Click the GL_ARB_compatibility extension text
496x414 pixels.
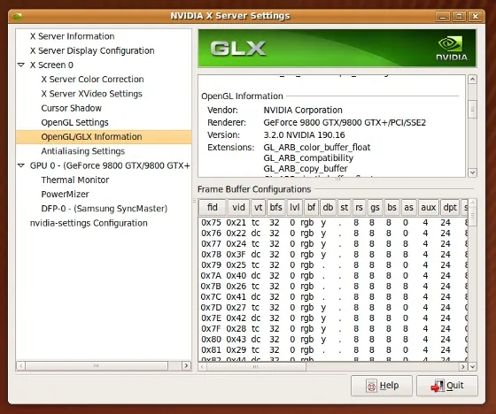(308, 158)
